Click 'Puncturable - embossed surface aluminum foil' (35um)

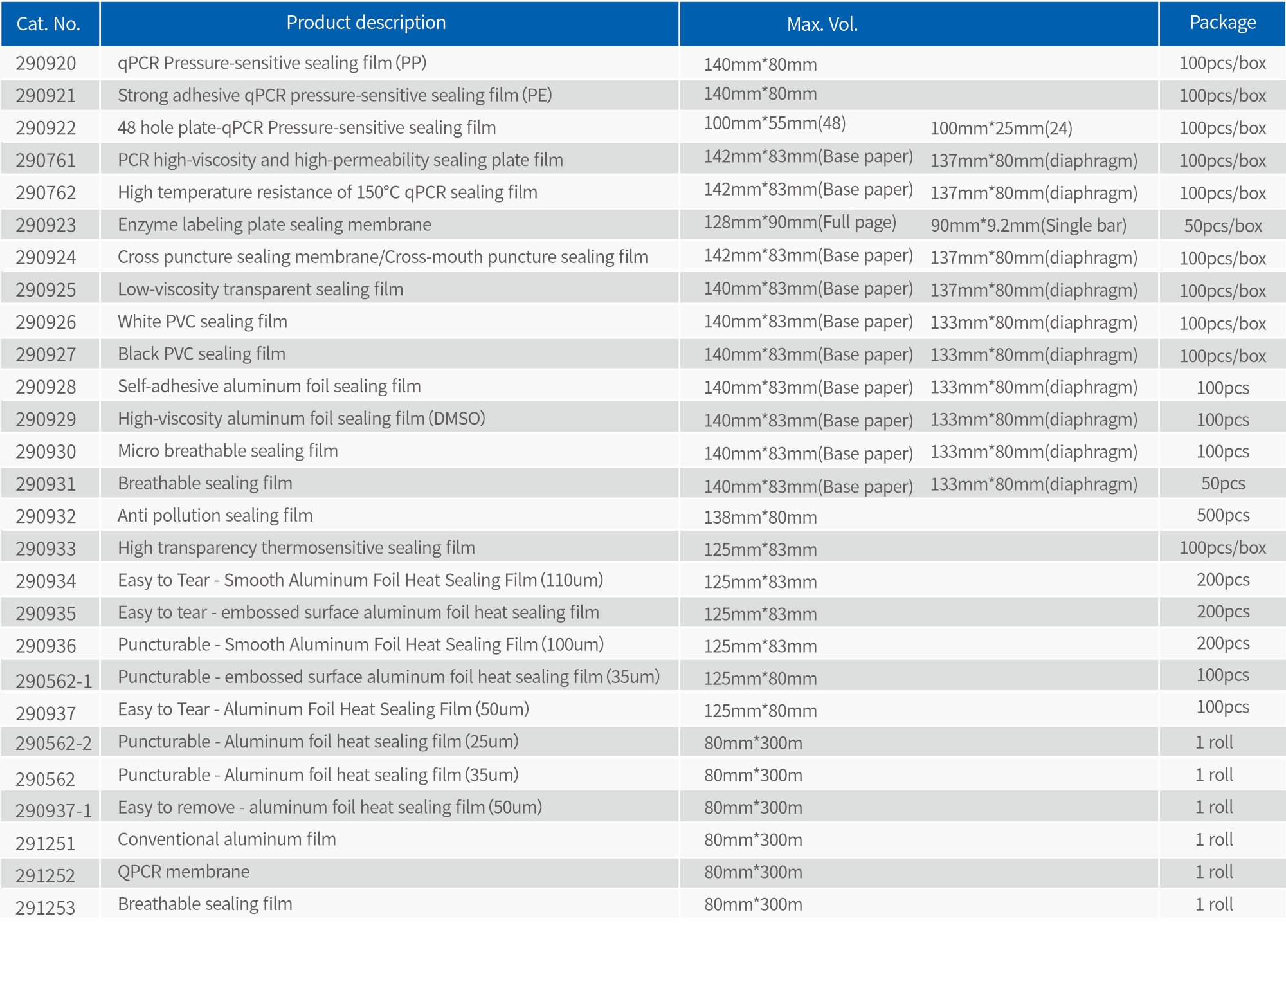(x=389, y=677)
